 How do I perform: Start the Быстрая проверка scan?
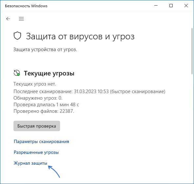tap(37, 126)
